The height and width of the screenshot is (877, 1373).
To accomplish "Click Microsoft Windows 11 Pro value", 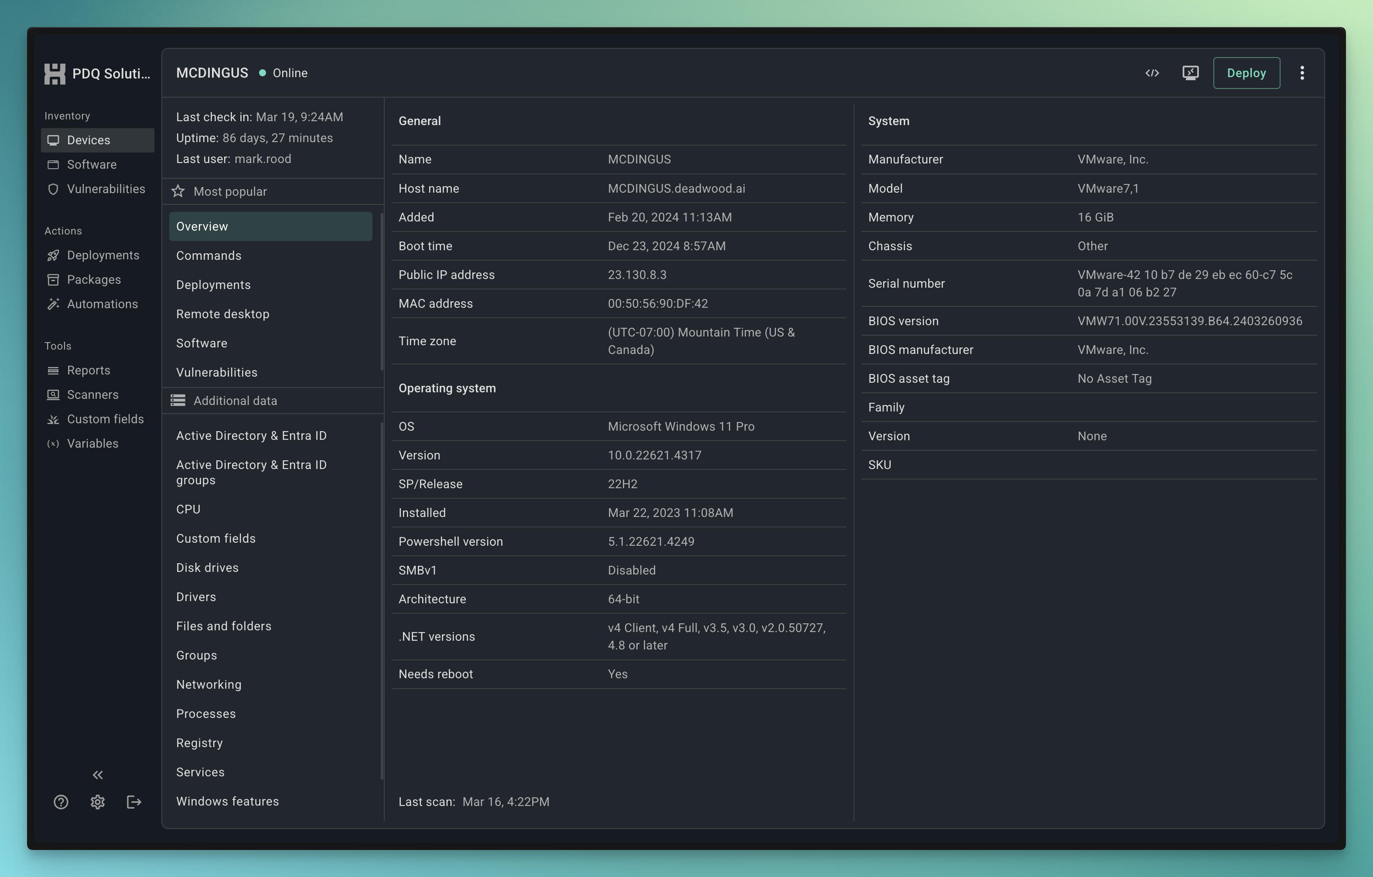I will click(x=681, y=427).
